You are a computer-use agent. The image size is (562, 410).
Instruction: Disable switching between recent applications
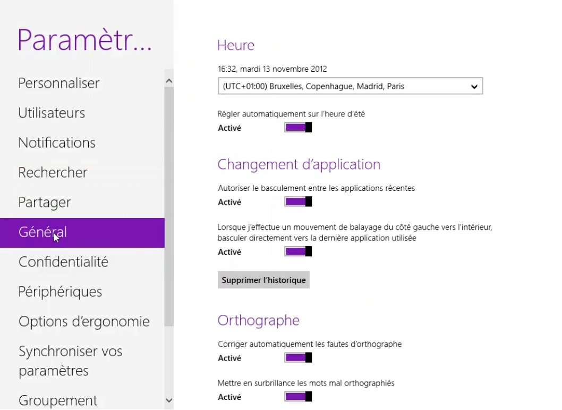coord(298,202)
